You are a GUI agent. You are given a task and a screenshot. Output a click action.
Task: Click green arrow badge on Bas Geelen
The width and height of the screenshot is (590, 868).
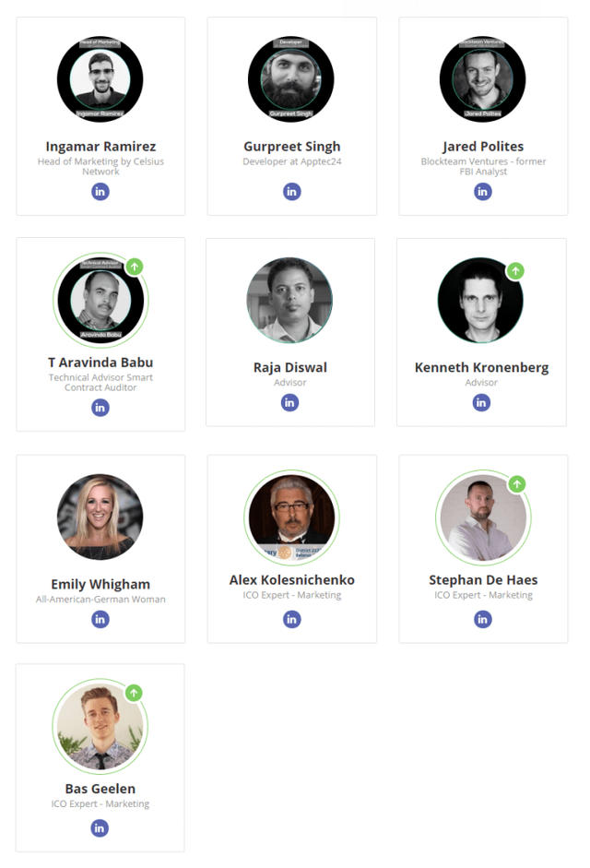coord(134,693)
